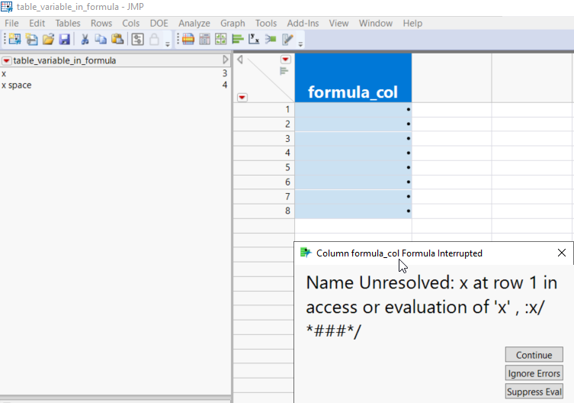Save the table with the floppy disk icon
574x403 pixels.
[x=65, y=40]
